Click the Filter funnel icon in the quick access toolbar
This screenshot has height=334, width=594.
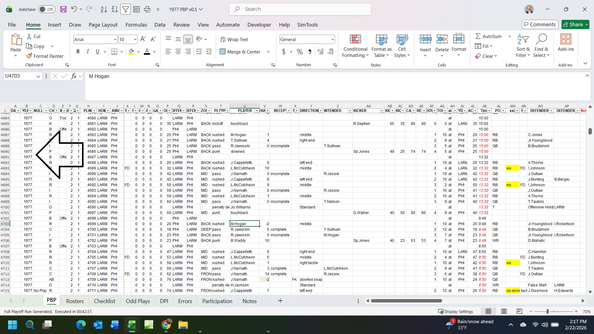[x=126, y=9]
